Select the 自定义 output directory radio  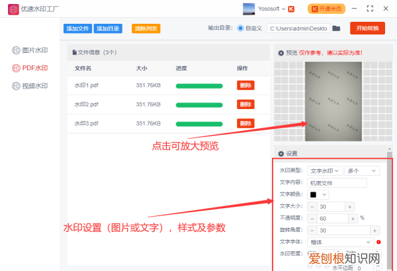point(241,28)
